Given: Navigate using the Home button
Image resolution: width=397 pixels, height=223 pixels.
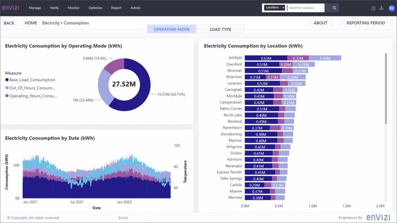Looking at the screenshot, I should point(31,23).
